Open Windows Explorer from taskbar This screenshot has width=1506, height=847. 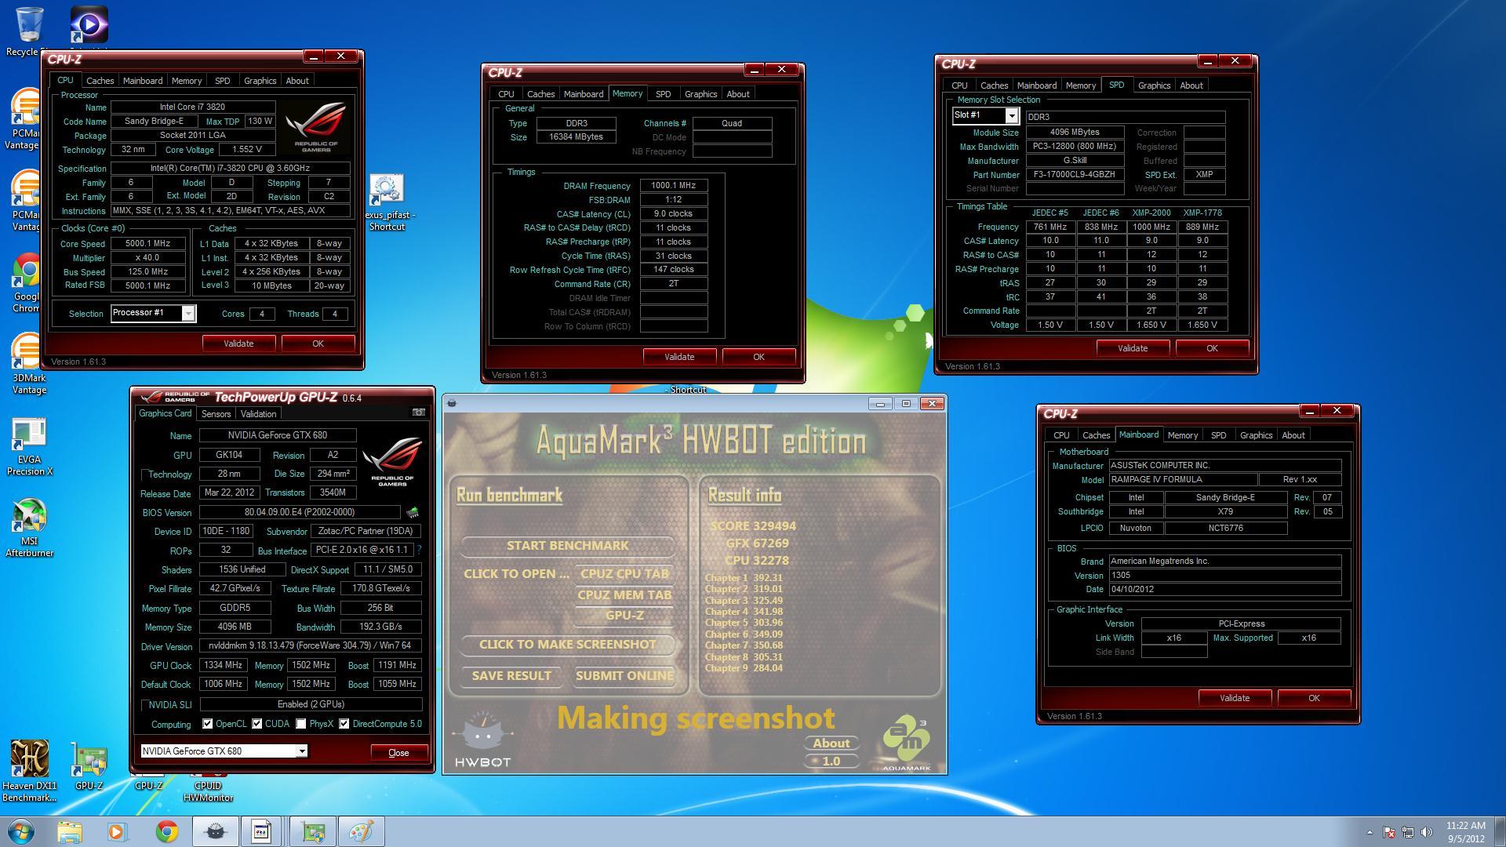(70, 831)
